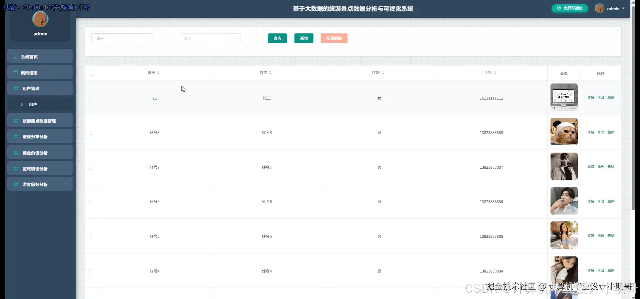
Task: Open 张三's Study avatar thumbnail
Action: click(x=564, y=97)
